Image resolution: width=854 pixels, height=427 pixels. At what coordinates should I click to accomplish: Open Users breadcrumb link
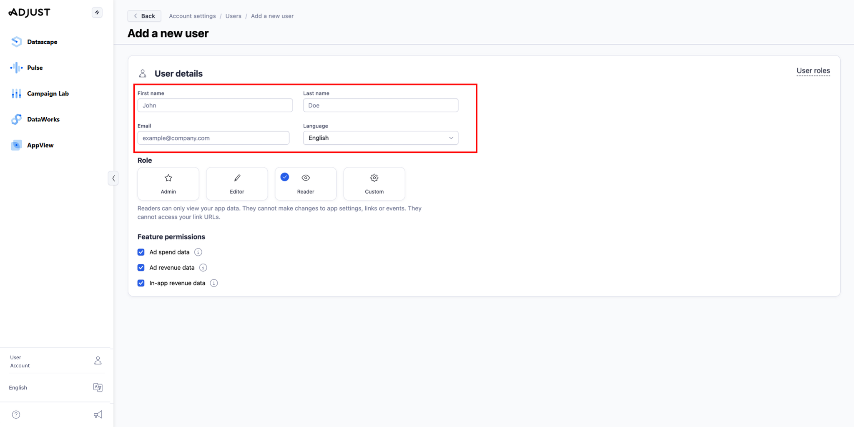(233, 16)
